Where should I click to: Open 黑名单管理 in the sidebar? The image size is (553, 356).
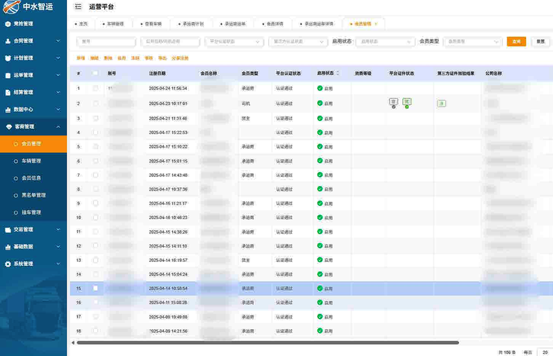(34, 195)
